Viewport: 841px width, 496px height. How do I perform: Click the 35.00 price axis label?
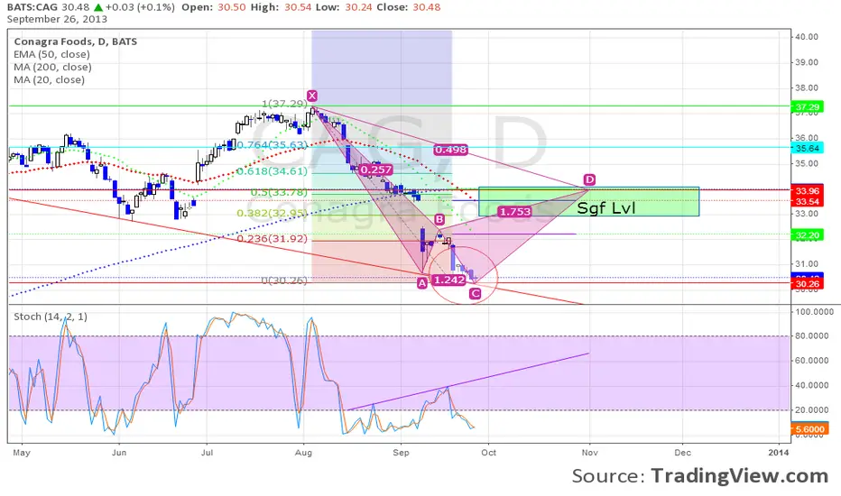coord(807,163)
